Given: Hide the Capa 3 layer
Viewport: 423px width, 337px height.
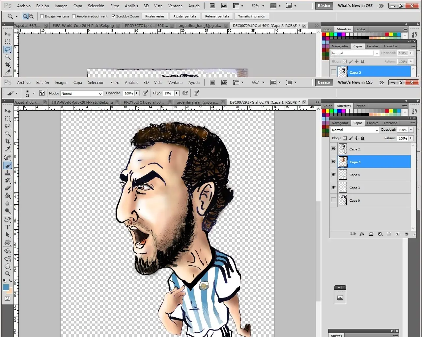Looking at the screenshot, I should (x=333, y=188).
